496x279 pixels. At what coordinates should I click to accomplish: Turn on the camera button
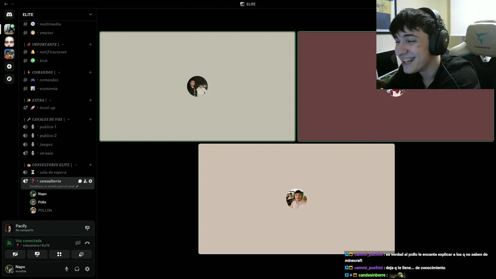pyautogui.click(x=15, y=254)
